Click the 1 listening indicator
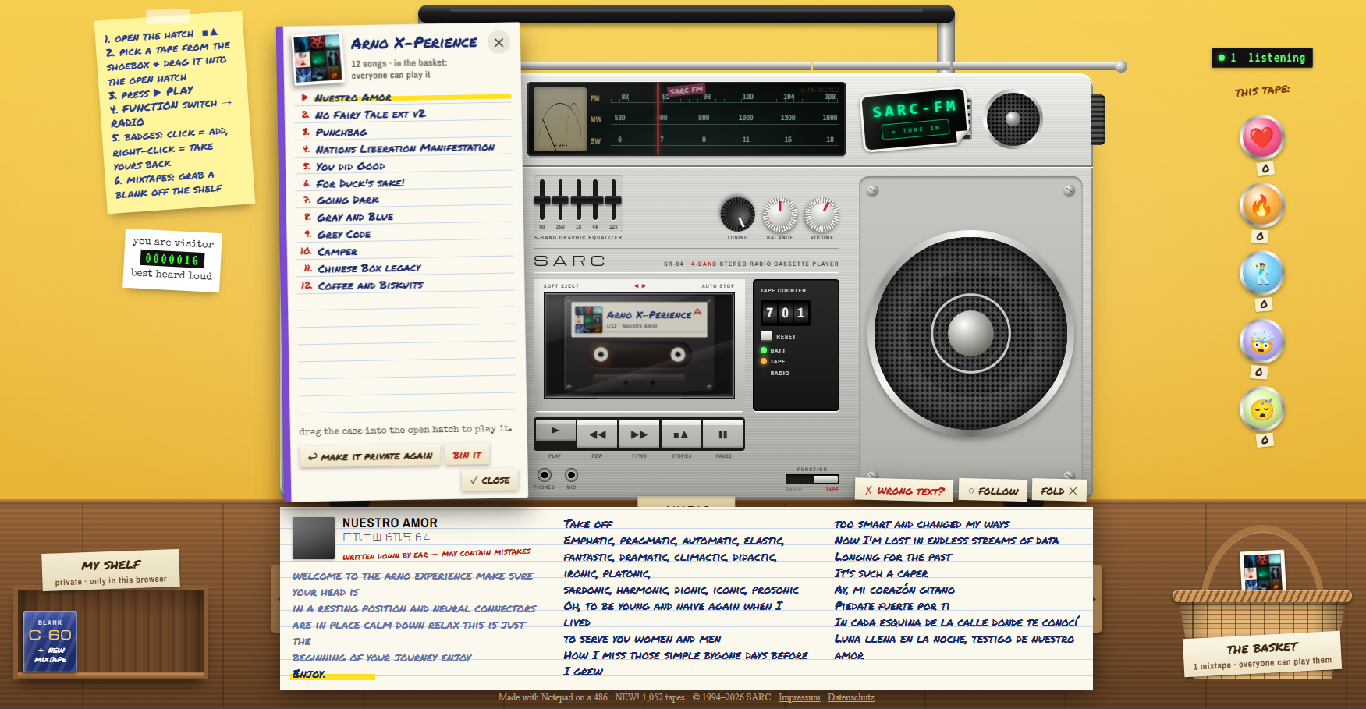 click(1261, 58)
